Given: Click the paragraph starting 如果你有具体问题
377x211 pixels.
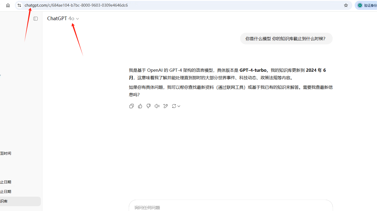Looking at the screenshot, I should [x=231, y=91].
